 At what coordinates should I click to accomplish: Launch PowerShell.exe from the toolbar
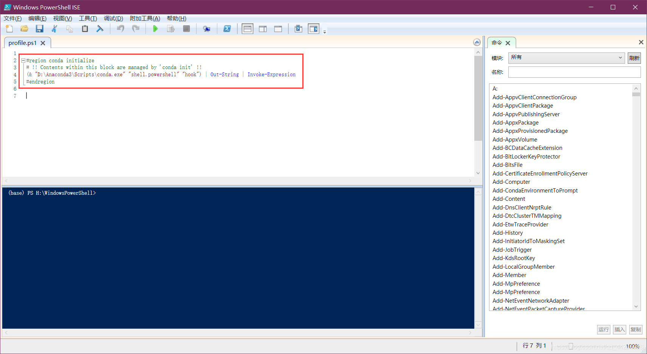tap(227, 28)
